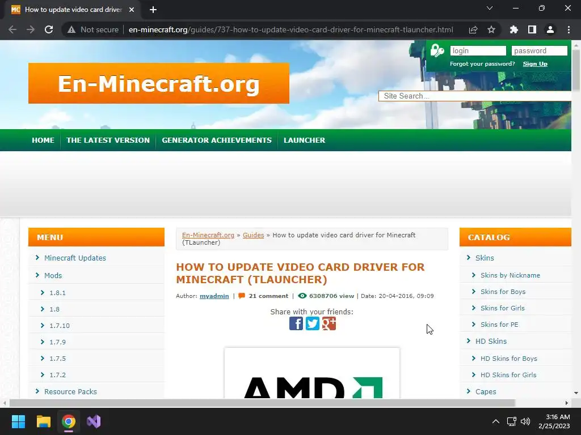Viewport: 581px width, 435px height.
Task: Click the password input field
Action: 539,50
